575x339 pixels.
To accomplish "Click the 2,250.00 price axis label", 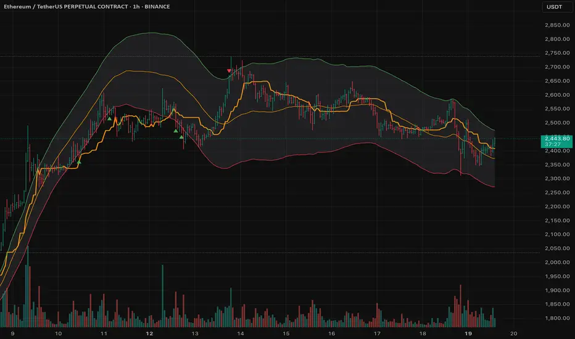I will pos(557,192).
